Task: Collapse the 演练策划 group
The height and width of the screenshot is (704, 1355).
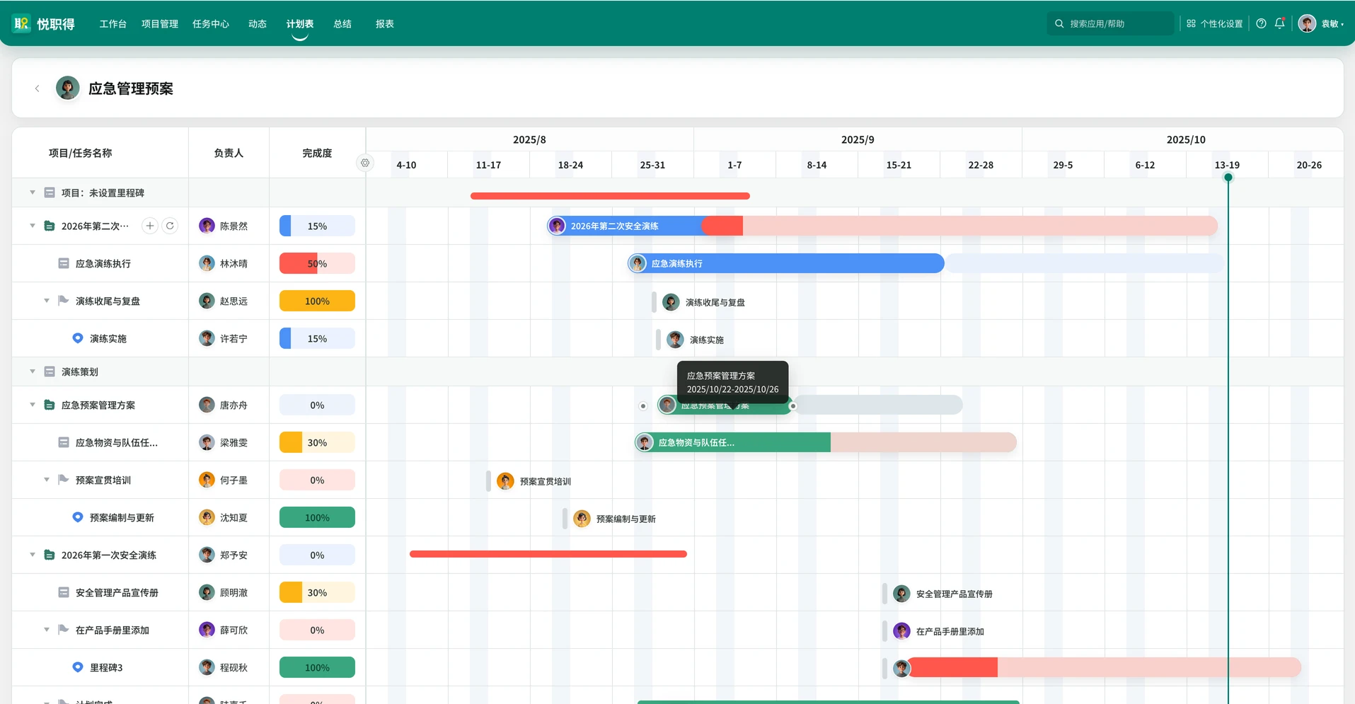Action: click(x=32, y=371)
